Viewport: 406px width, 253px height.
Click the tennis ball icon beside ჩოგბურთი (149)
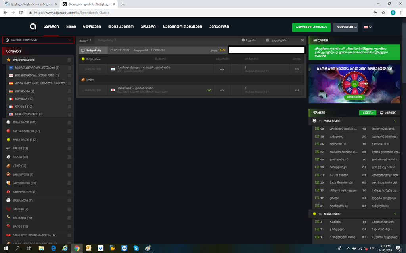point(8,140)
